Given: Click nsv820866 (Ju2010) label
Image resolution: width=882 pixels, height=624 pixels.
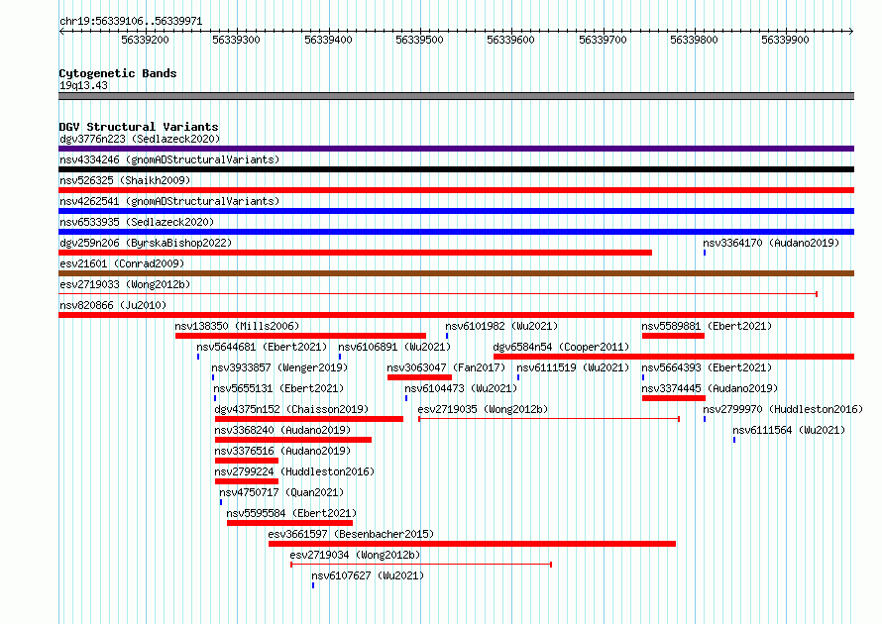Looking at the screenshot, I should tap(113, 305).
